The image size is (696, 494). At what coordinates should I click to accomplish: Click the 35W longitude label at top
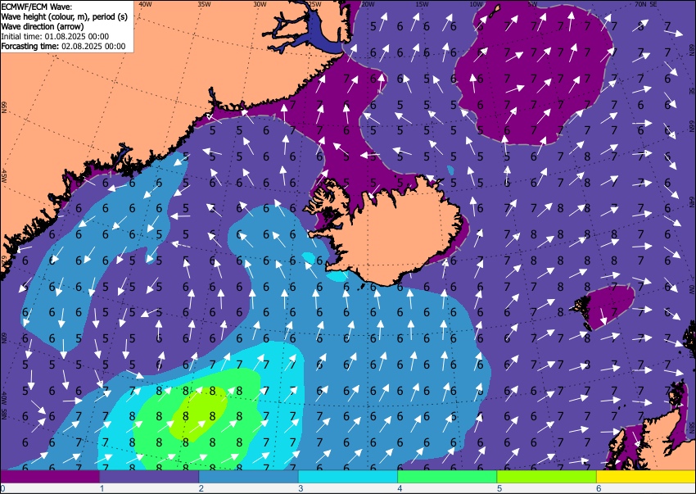[x=204, y=4]
